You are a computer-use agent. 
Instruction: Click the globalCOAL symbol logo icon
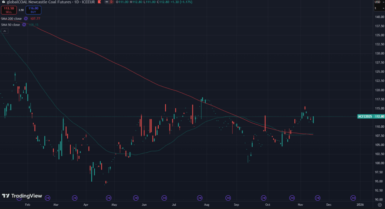pos(3,2)
